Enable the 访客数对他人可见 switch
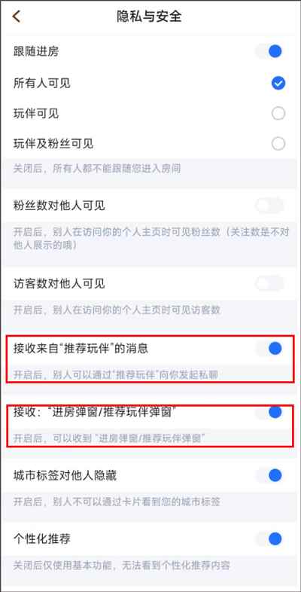The width and height of the screenshot is (301, 592). tap(269, 283)
